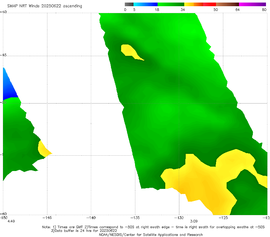
Task: Click the note "3)Data buffer is 24 hrs"
Action: pyautogui.click(x=84, y=231)
